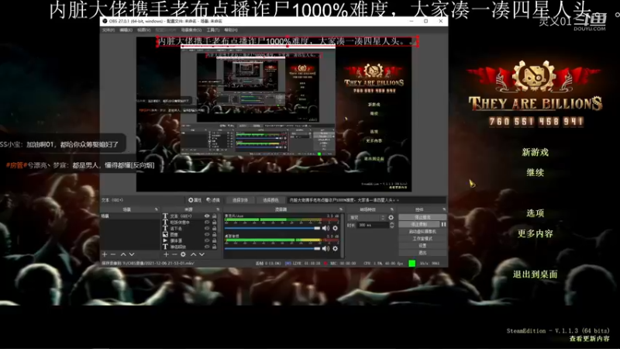Open the 文件(F) menu in OBS

click(x=108, y=30)
